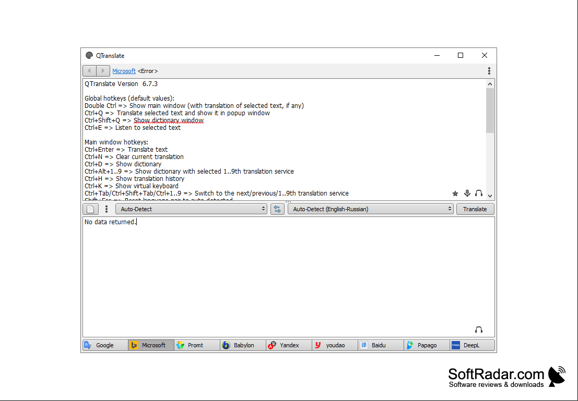Click the Translate button
Screen dimensions: 578x401
(475, 209)
